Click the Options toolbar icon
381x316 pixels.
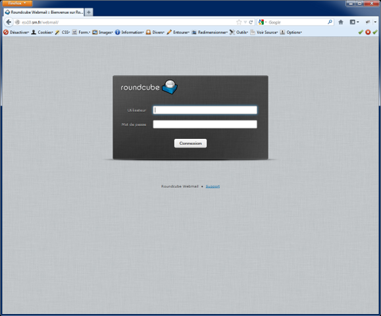(x=282, y=32)
